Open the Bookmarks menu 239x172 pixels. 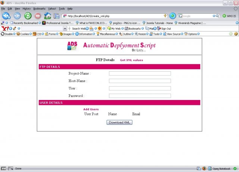40,8
